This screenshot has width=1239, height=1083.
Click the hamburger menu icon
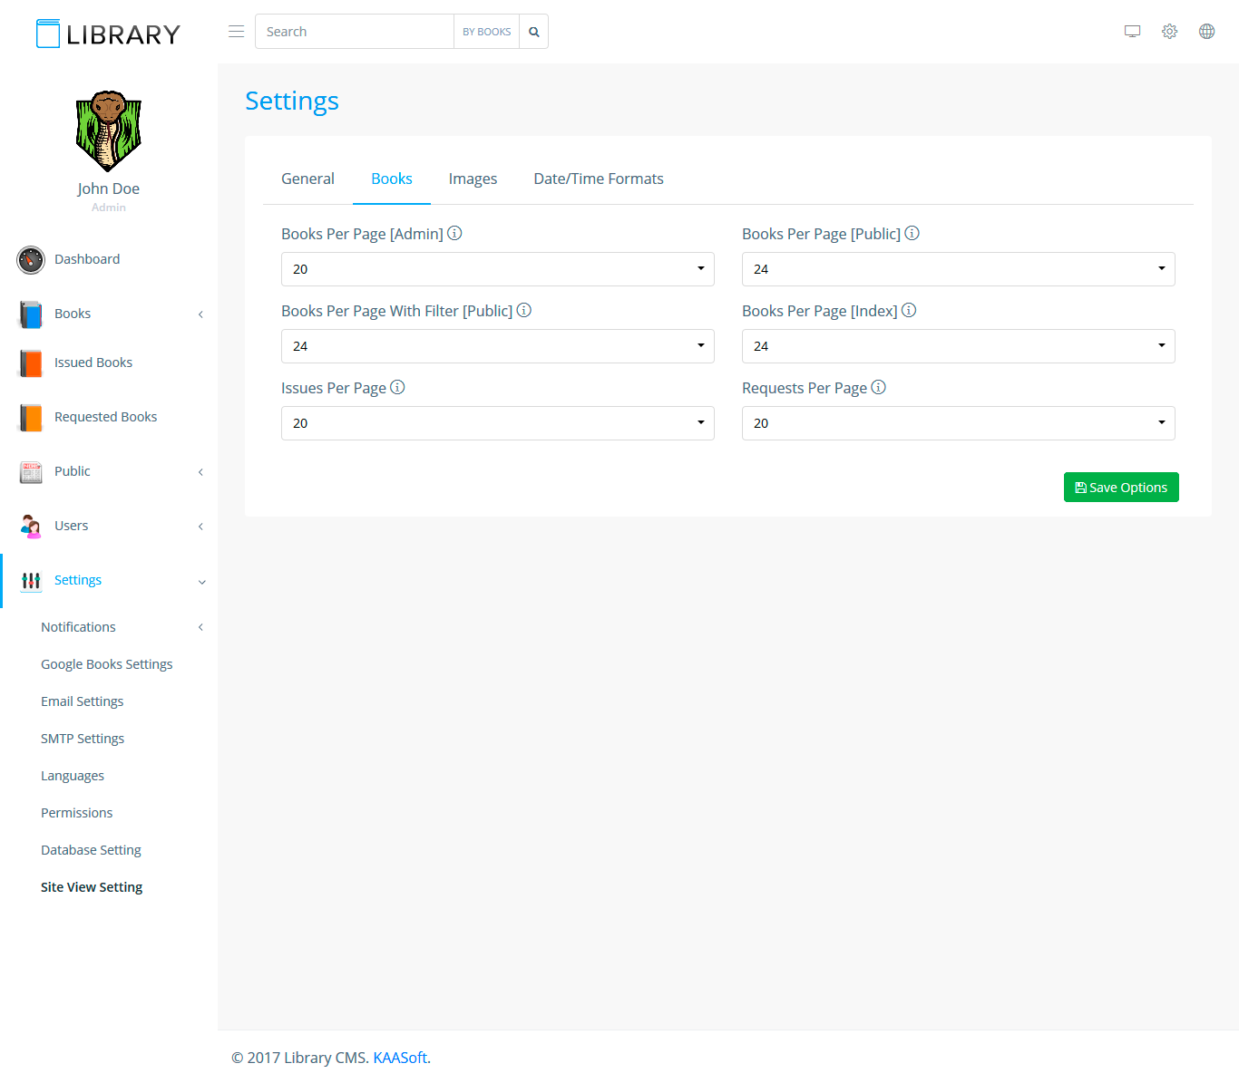click(x=236, y=32)
